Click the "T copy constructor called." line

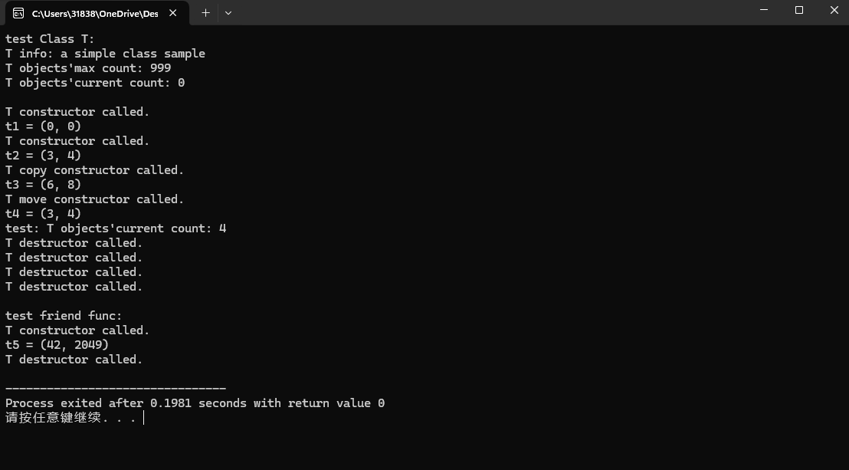(95, 170)
